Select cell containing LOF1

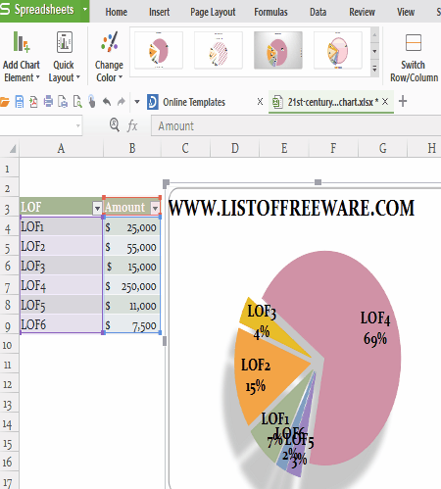tap(61, 226)
